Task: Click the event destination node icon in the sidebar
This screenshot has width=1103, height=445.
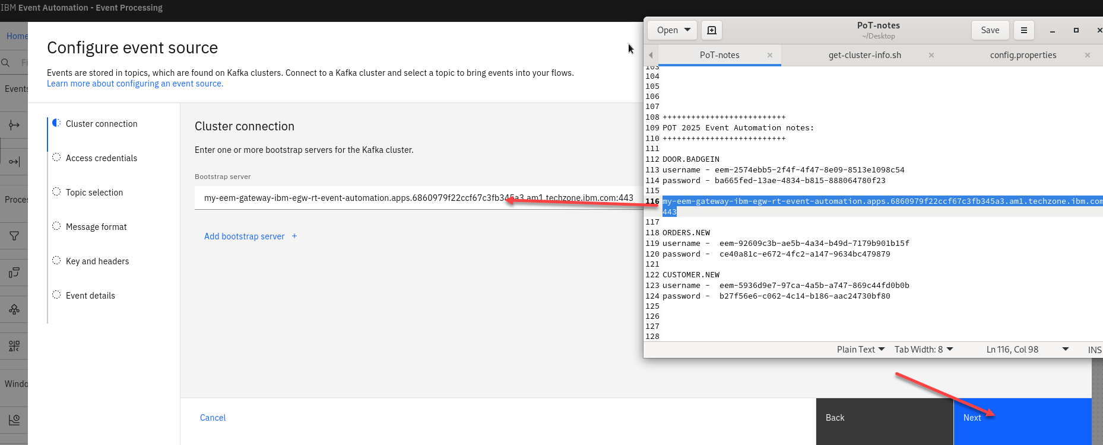Action: 14,162
